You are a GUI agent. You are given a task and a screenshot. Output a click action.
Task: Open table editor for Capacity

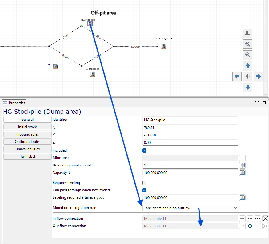[242, 173]
